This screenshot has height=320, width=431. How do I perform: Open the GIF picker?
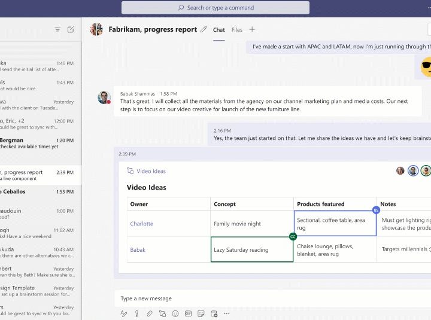point(188,313)
